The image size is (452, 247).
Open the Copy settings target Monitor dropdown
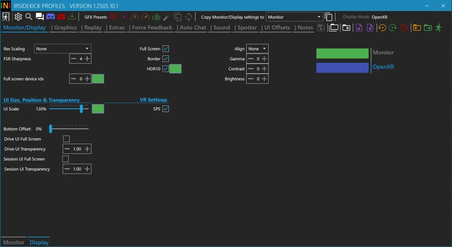pyautogui.click(x=295, y=17)
